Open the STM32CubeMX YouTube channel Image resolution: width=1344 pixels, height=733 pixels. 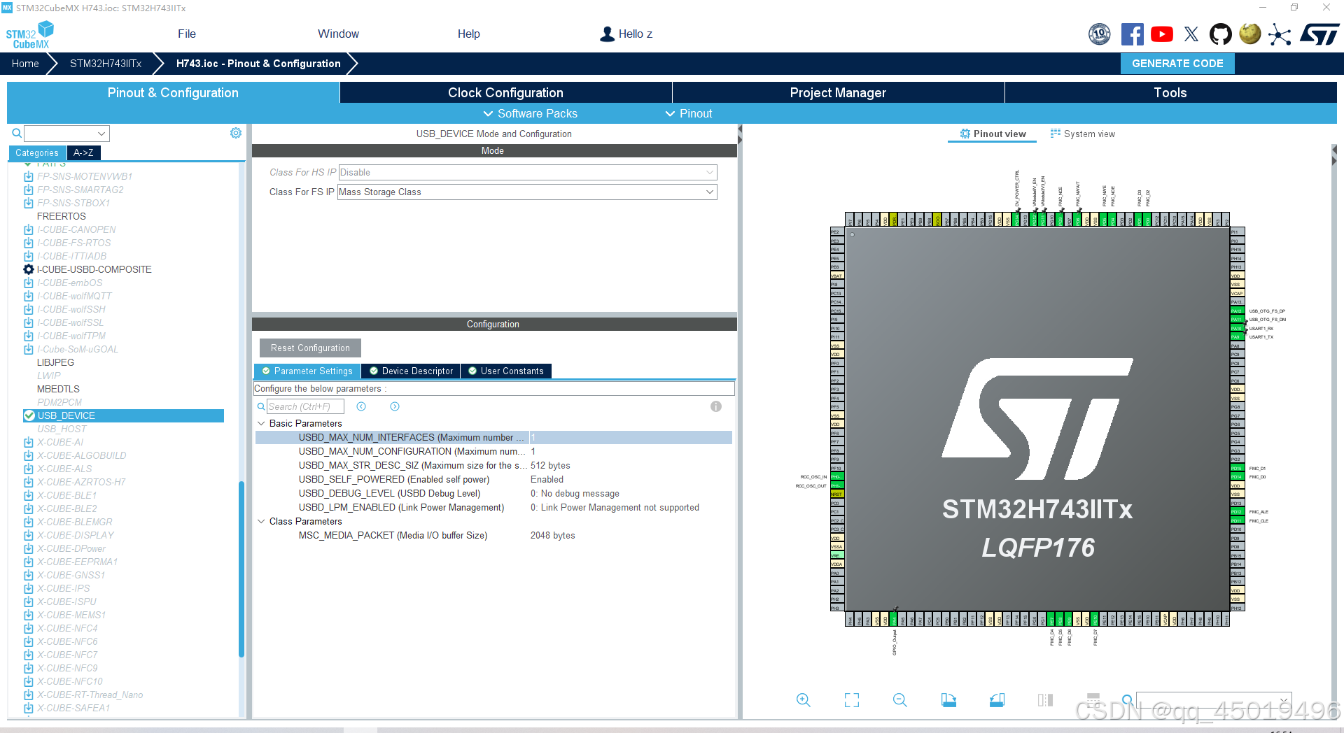[x=1162, y=34]
